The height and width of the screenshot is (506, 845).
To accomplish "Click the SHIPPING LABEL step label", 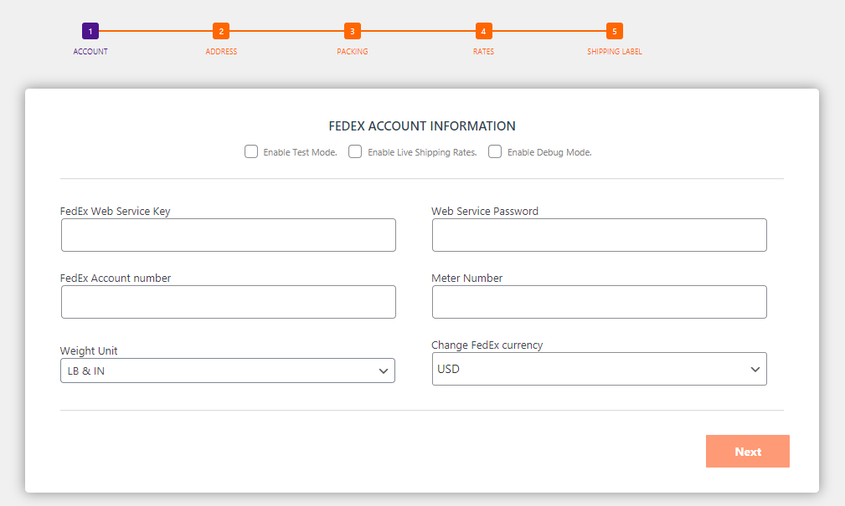I will tap(615, 52).
